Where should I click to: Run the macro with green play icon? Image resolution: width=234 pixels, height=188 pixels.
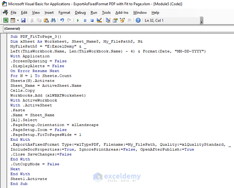click(x=78, y=20)
